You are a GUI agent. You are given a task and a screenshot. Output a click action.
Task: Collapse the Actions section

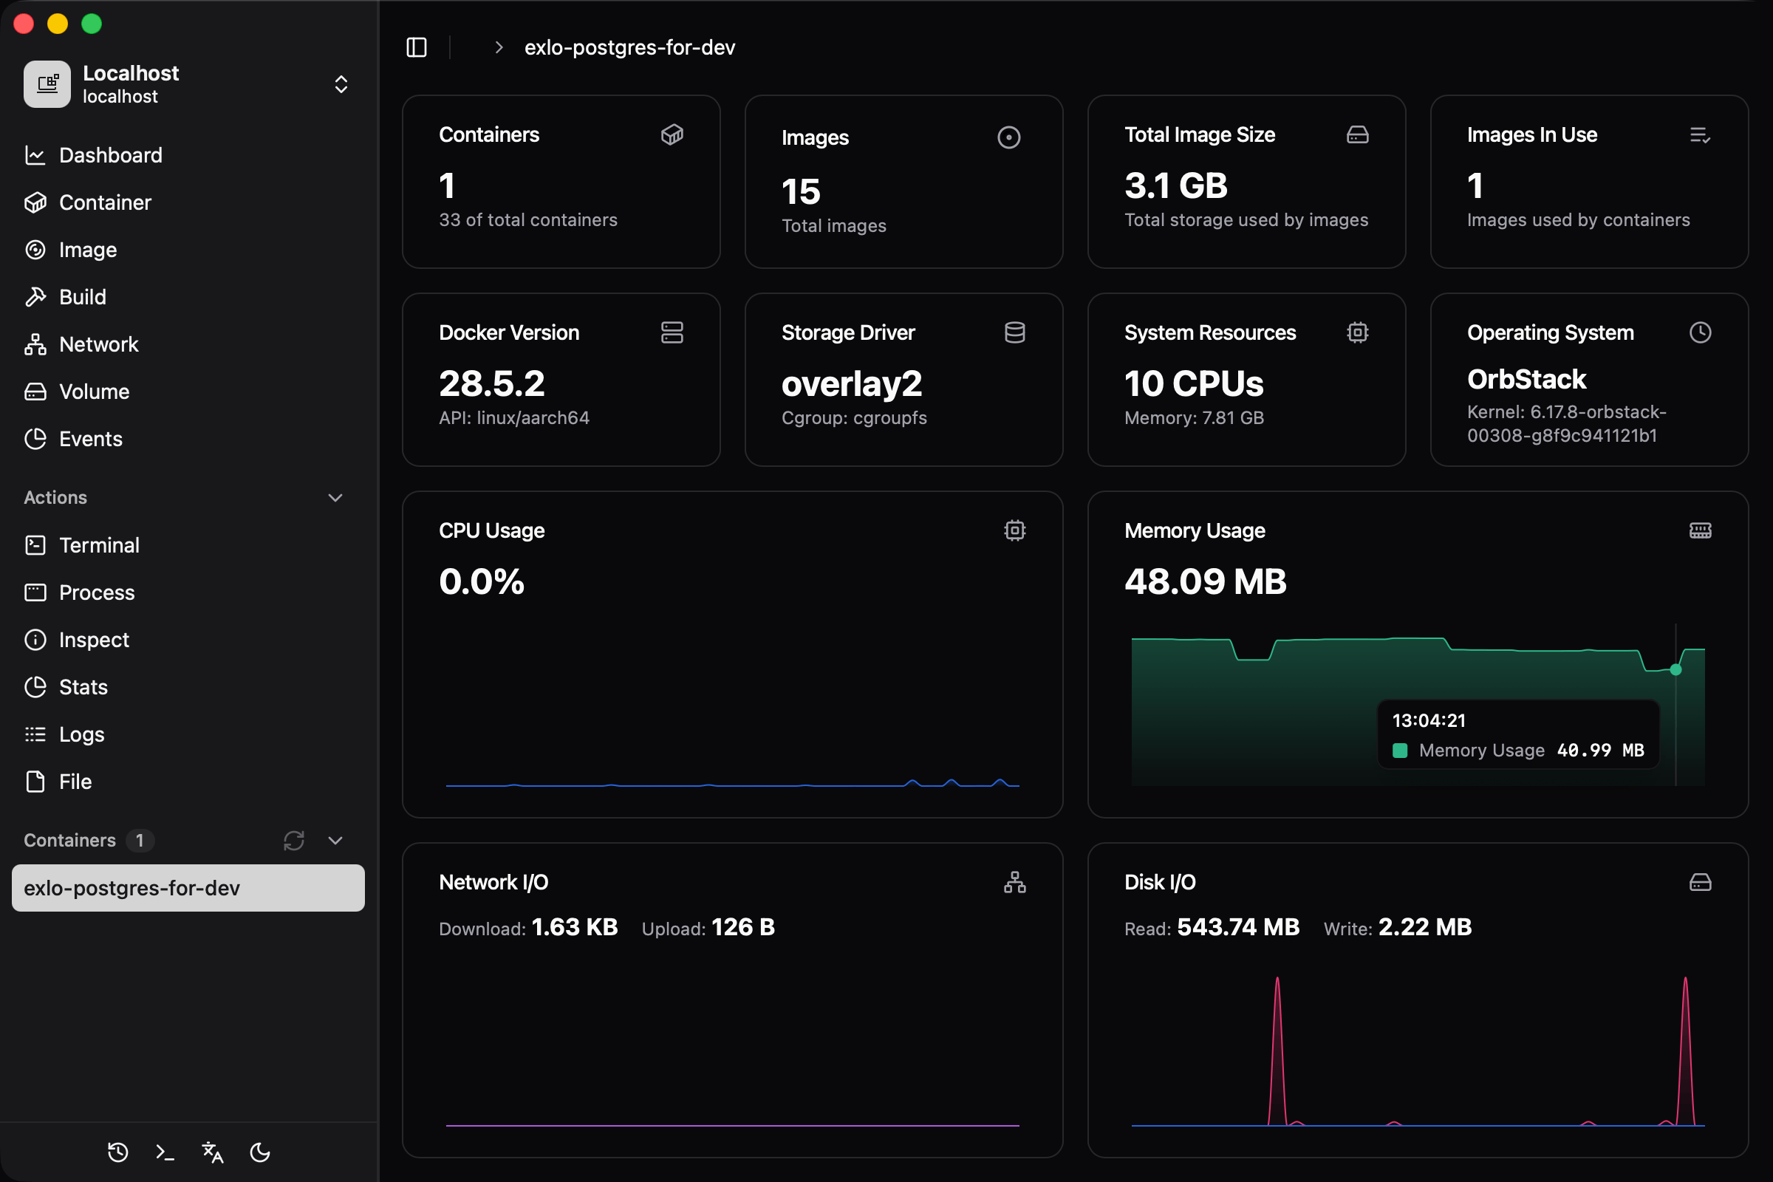335,497
